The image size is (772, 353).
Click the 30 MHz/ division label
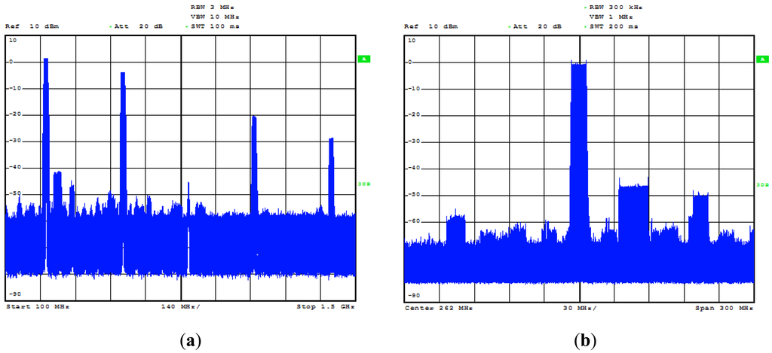(579, 307)
